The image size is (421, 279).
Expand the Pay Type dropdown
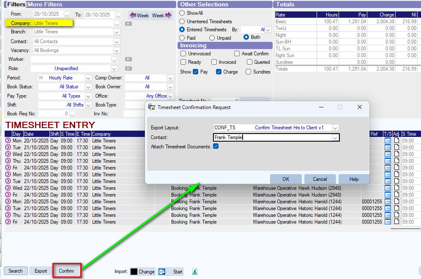click(88, 96)
